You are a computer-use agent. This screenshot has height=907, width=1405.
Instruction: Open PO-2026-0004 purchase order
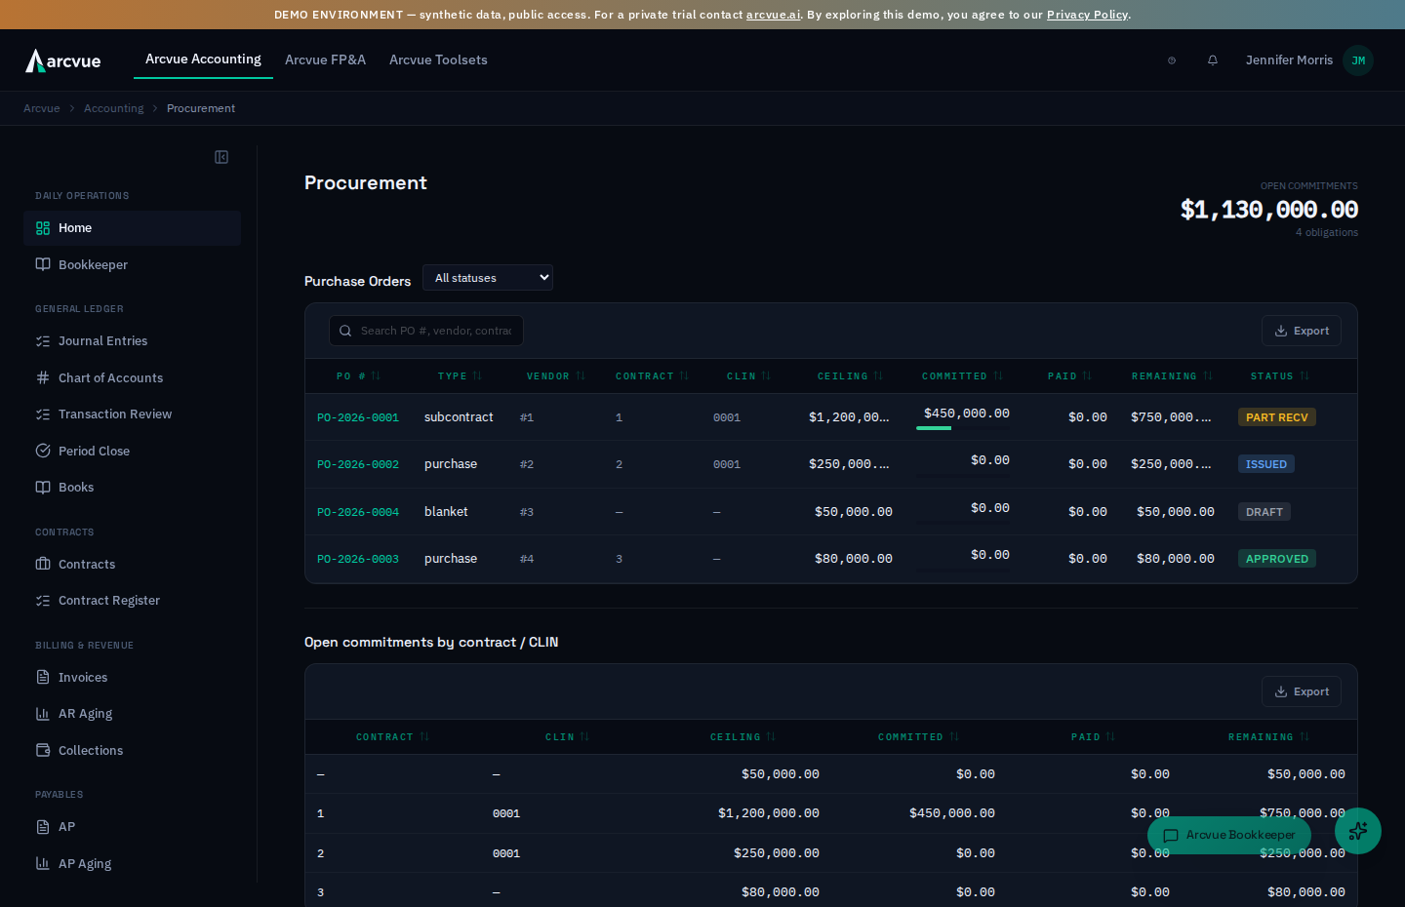pos(358,512)
